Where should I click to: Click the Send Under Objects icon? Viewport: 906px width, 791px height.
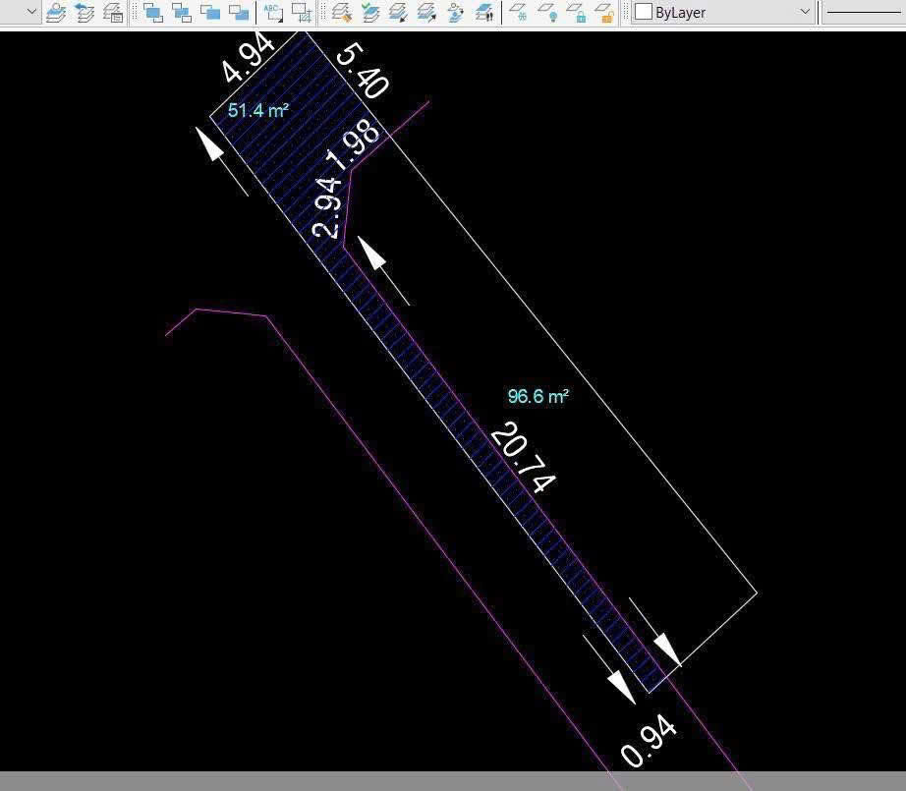[239, 13]
